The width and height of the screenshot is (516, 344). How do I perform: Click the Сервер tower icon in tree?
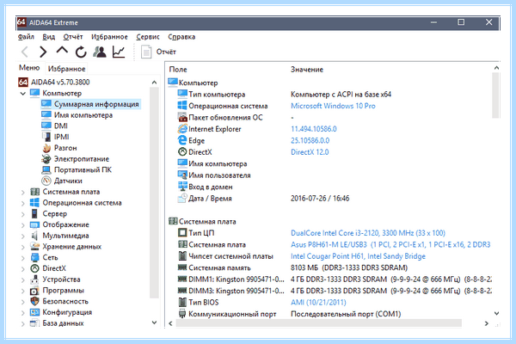34,213
